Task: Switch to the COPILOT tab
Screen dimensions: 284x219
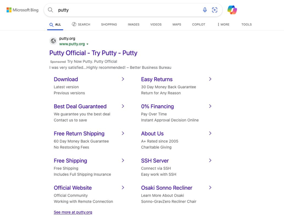Action: click(x=198, y=25)
